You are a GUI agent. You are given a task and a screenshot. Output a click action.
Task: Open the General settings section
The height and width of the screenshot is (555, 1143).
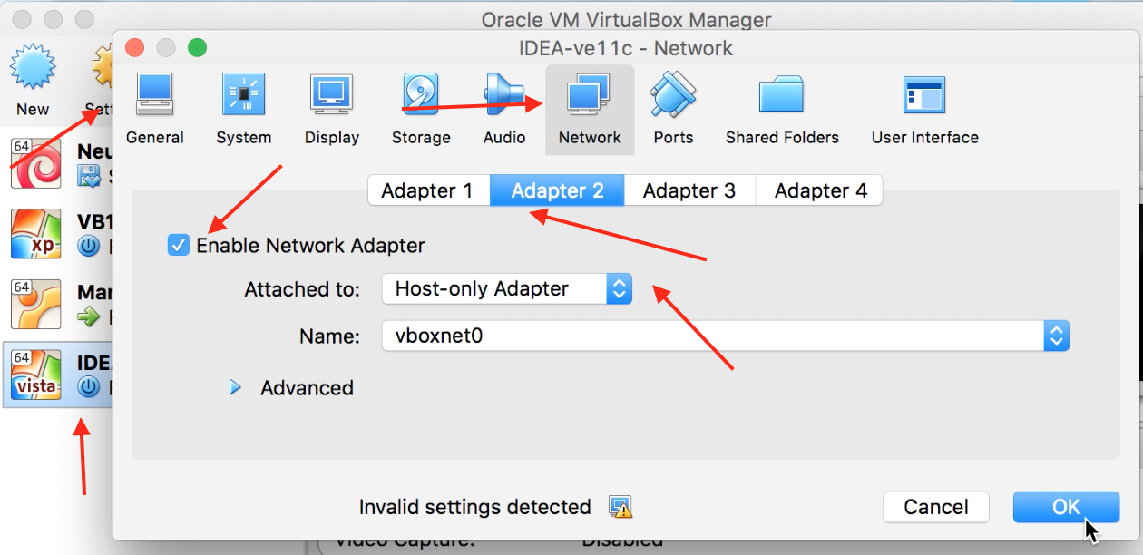click(154, 109)
